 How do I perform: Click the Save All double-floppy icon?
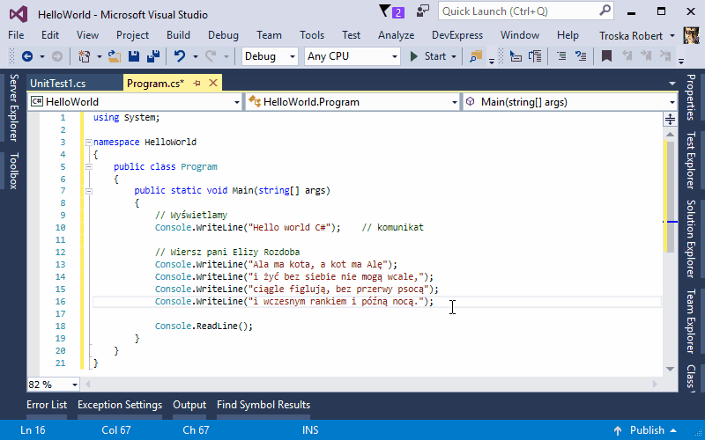click(153, 56)
